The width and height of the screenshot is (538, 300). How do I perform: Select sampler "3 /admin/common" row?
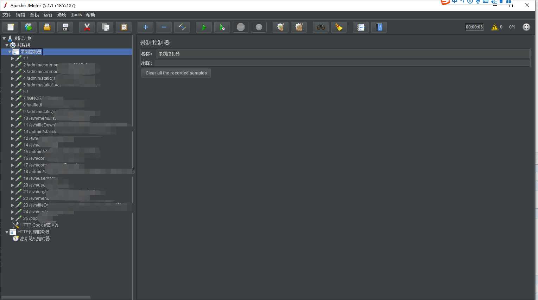(40, 72)
